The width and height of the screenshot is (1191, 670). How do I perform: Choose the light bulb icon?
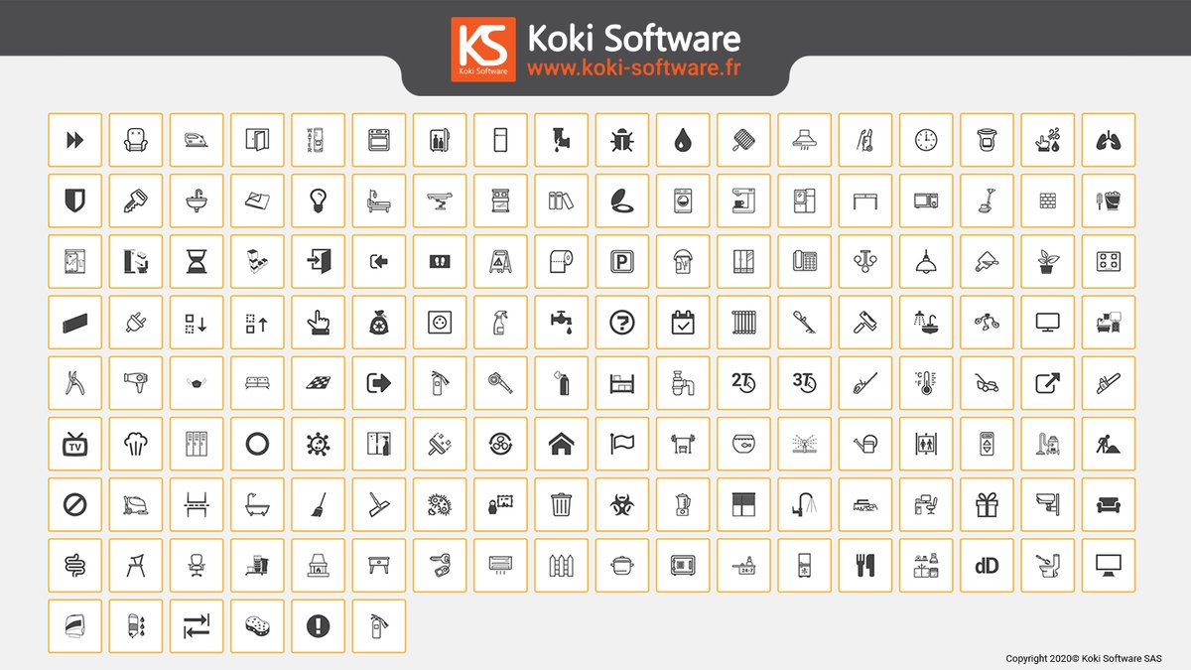(319, 201)
